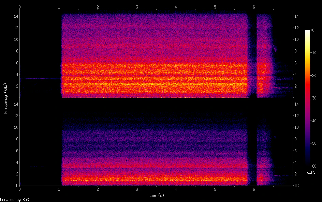Click "12" on the upper channel's right frequency axis

296,28
